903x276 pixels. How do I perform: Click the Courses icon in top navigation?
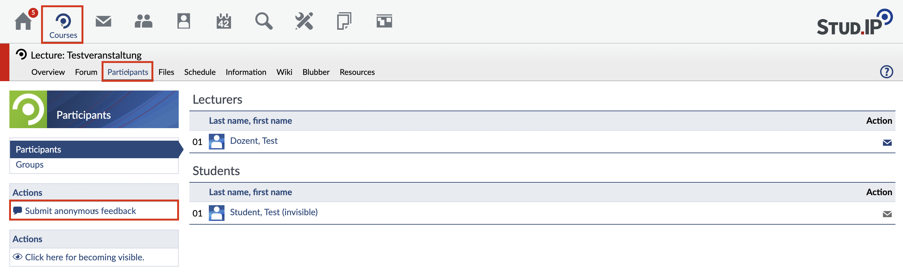point(63,24)
